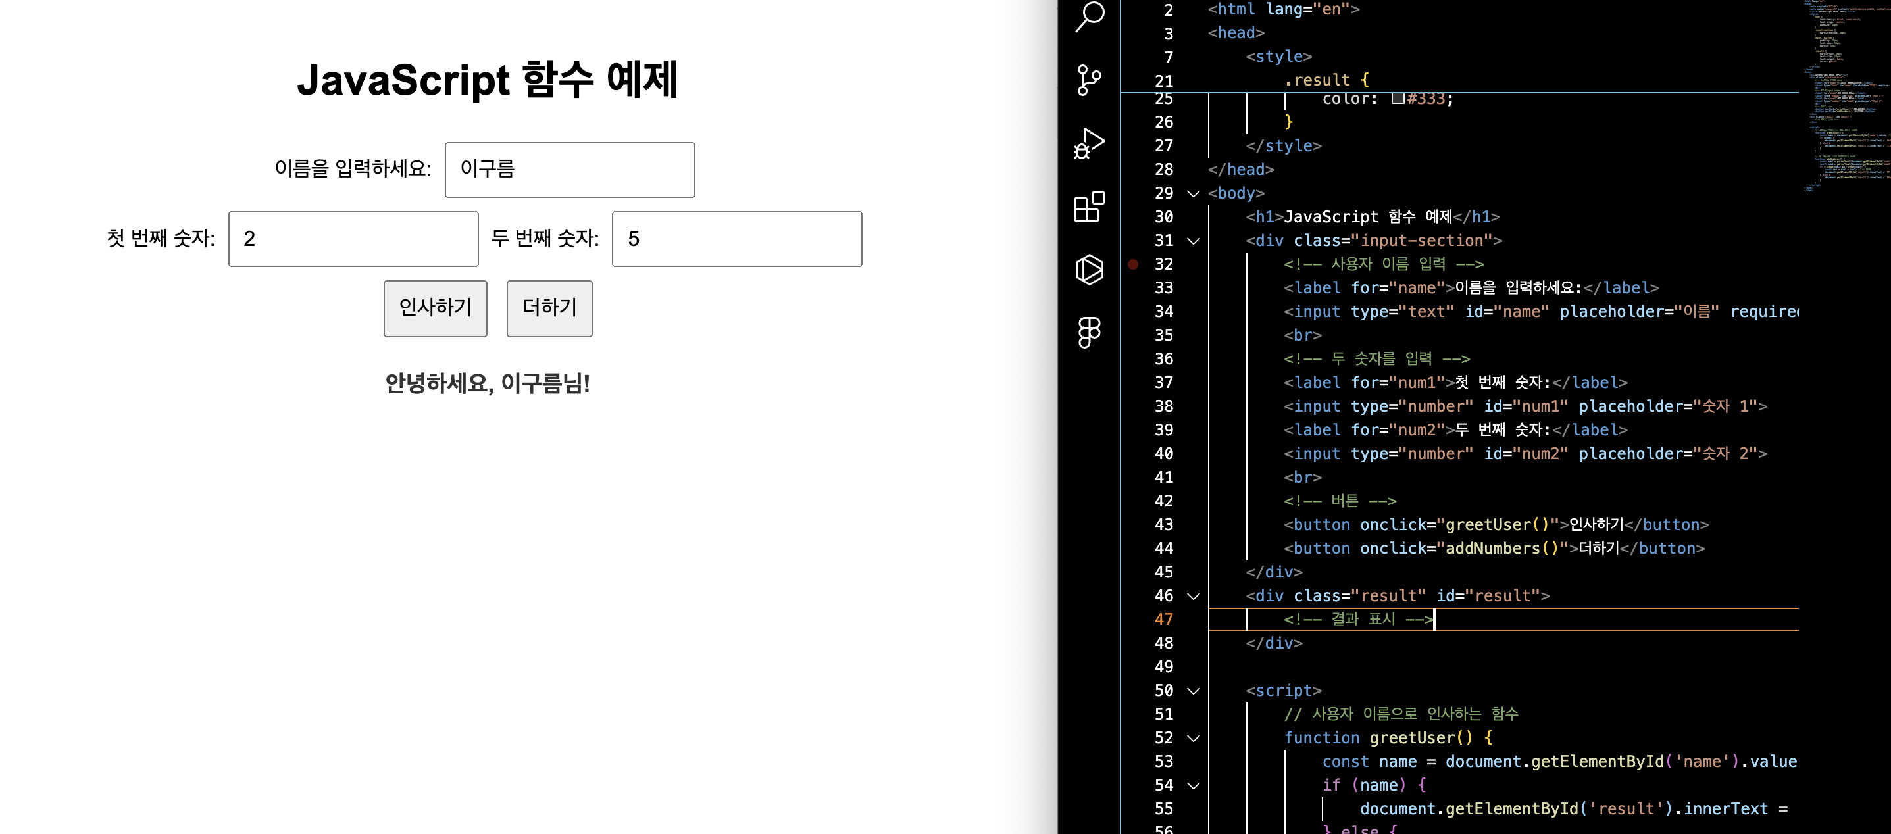Viewport: 1891px width, 834px height.
Task: Fold the input-section div at line 31
Action: (x=1194, y=241)
